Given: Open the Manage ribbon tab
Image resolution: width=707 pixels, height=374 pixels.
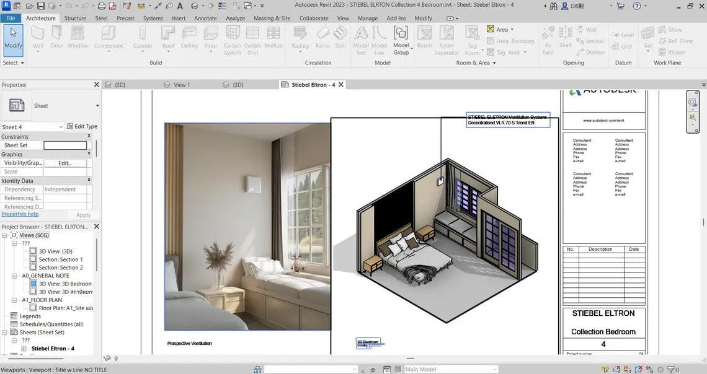Looking at the screenshot, I should pos(368,19).
